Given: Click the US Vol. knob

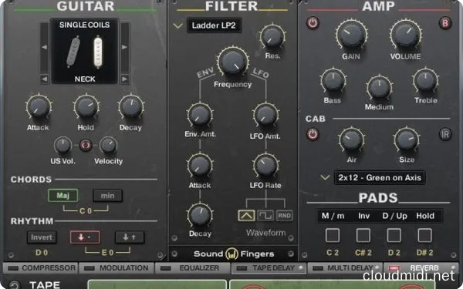Looking at the screenshot, I should tap(63, 145).
